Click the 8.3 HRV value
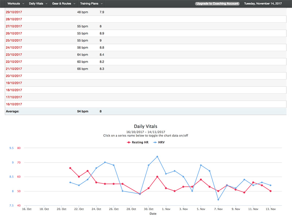Screen dimensions: 292x220 (102, 69)
